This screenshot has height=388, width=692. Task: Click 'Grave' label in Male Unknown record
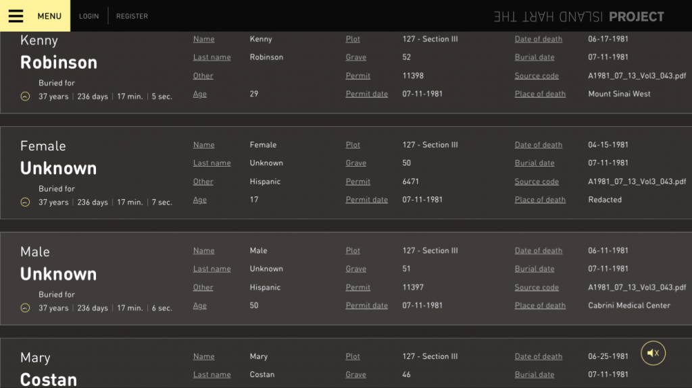tap(355, 269)
